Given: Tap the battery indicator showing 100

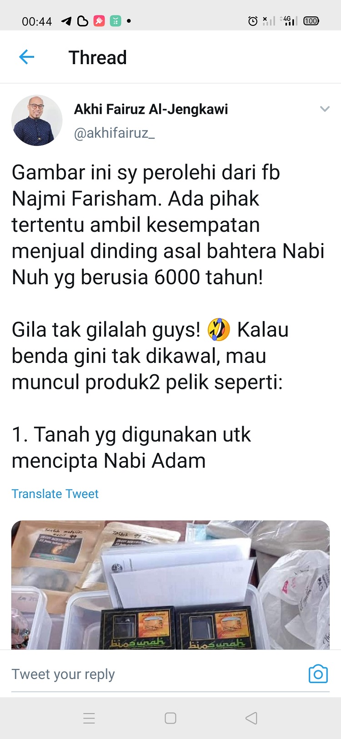Looking at the screenshot, I should pyautogui.click(x=311, y=21).
